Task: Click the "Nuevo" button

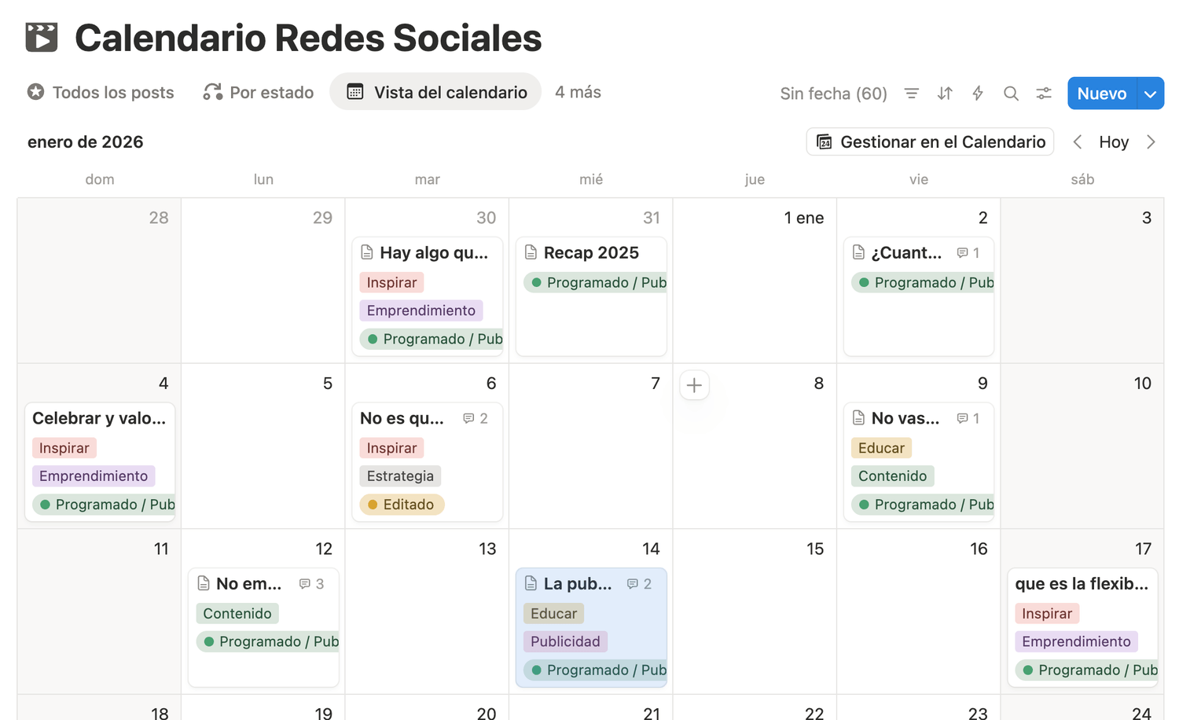Action: click(x=1102, y=94)
